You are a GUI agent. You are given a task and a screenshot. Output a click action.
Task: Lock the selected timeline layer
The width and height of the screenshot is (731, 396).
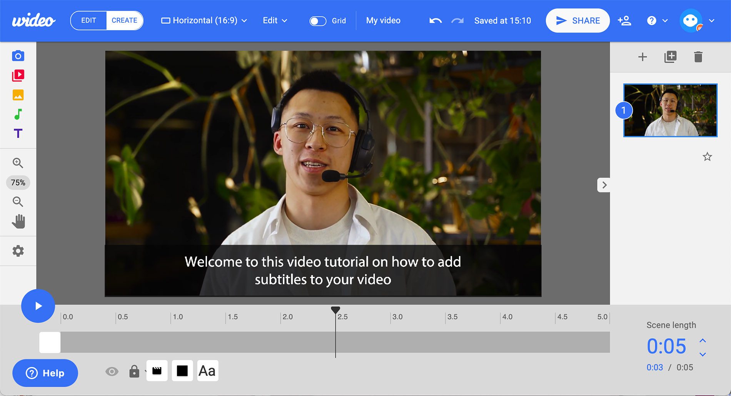[134, 371]
